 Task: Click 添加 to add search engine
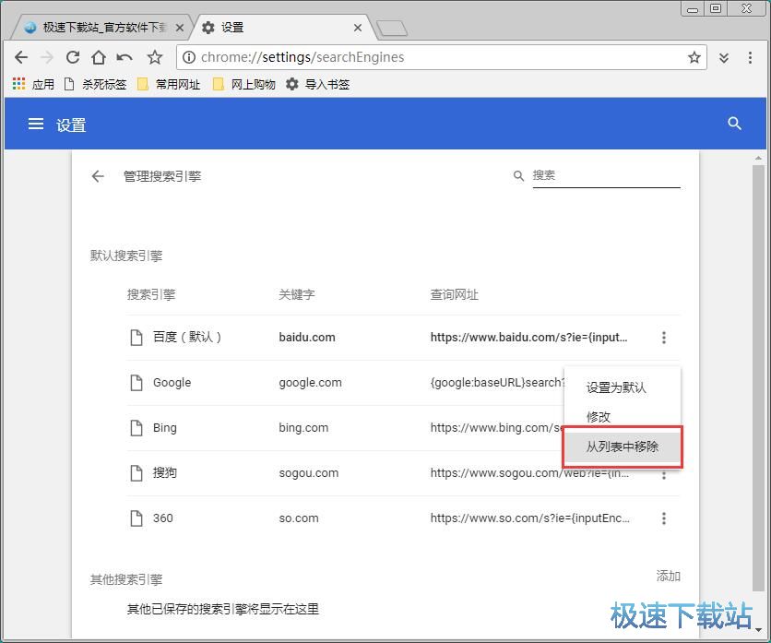[x=669, y=576]
